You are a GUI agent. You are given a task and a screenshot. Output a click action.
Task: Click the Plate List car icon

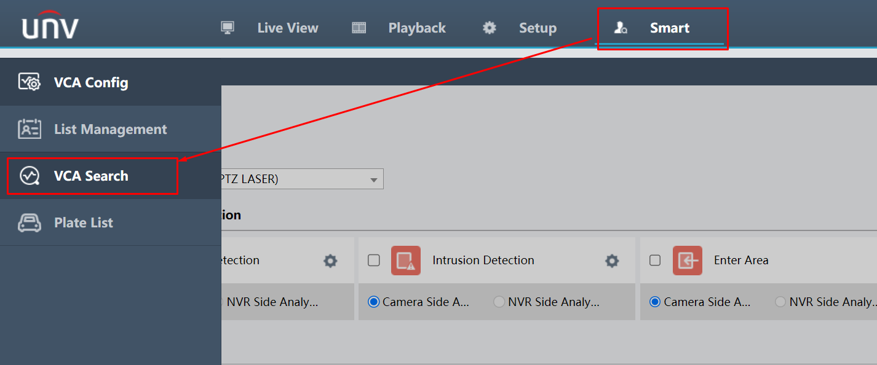(x=29, y=222)
